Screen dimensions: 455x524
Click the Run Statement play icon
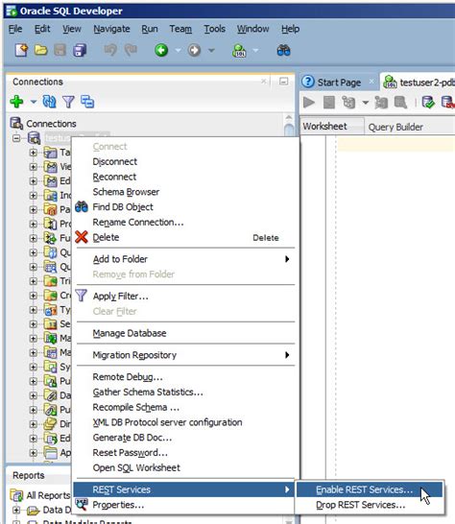[309, 103]
